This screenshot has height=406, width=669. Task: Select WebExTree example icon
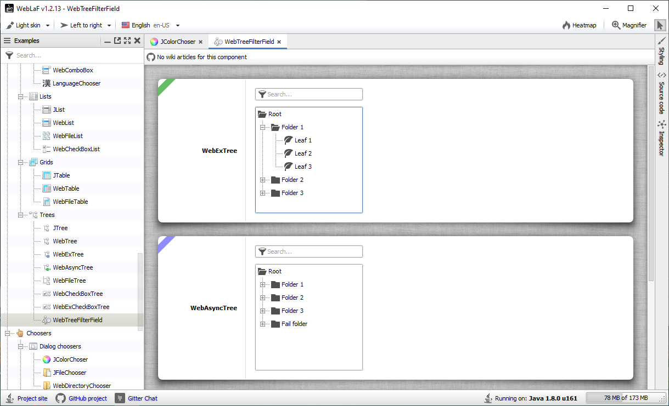47,254
